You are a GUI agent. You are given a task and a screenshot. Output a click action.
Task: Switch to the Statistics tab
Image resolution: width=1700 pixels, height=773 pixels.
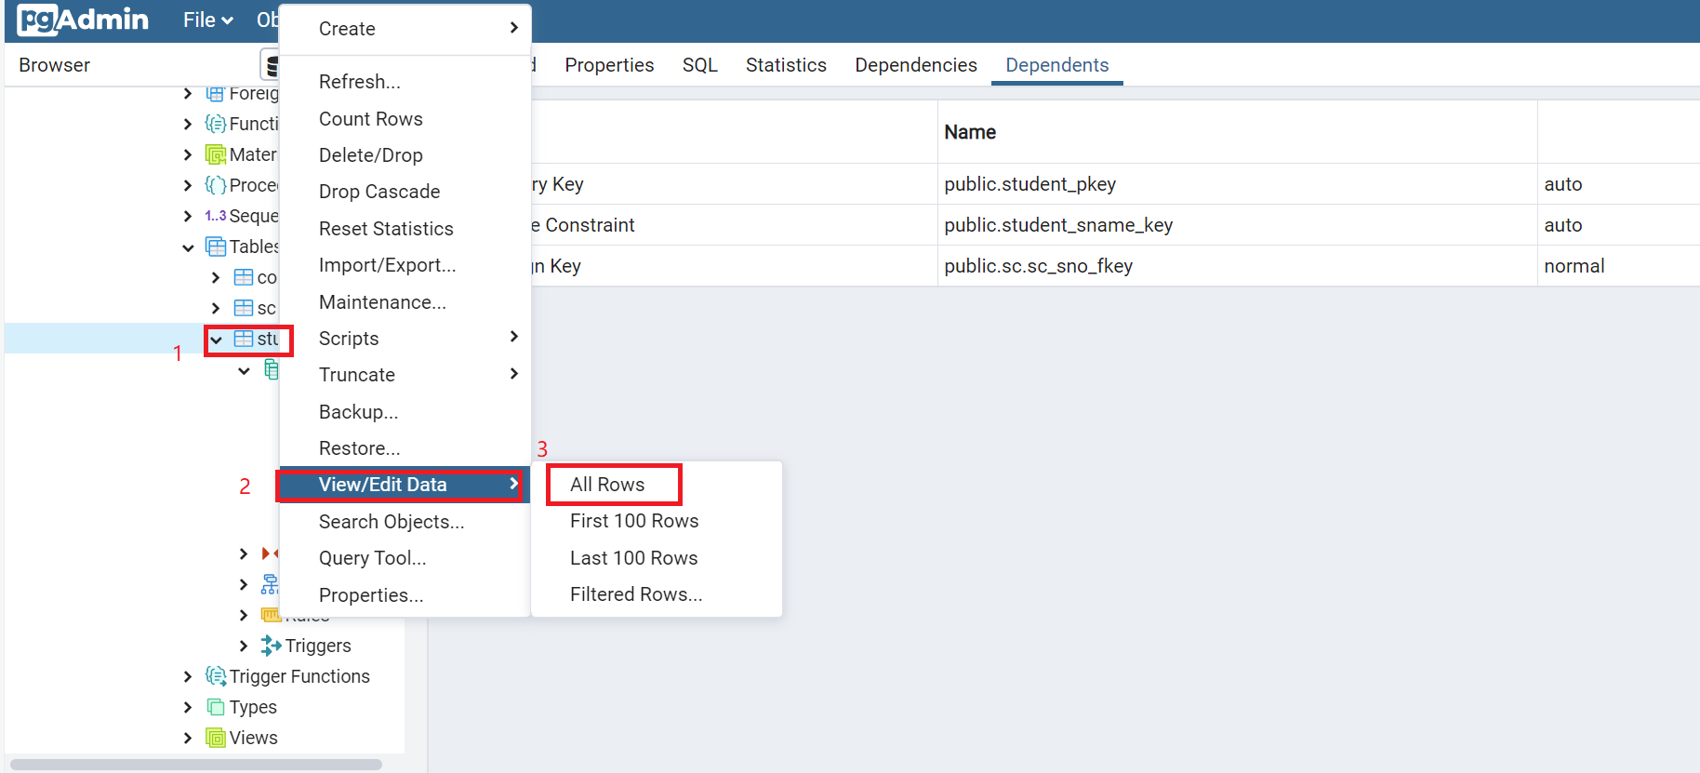click(x=786, y=65)
